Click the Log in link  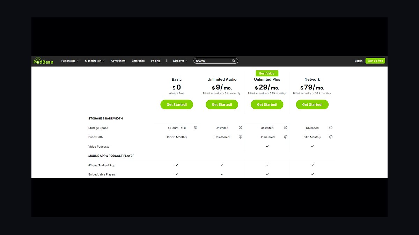click(359, 61)
